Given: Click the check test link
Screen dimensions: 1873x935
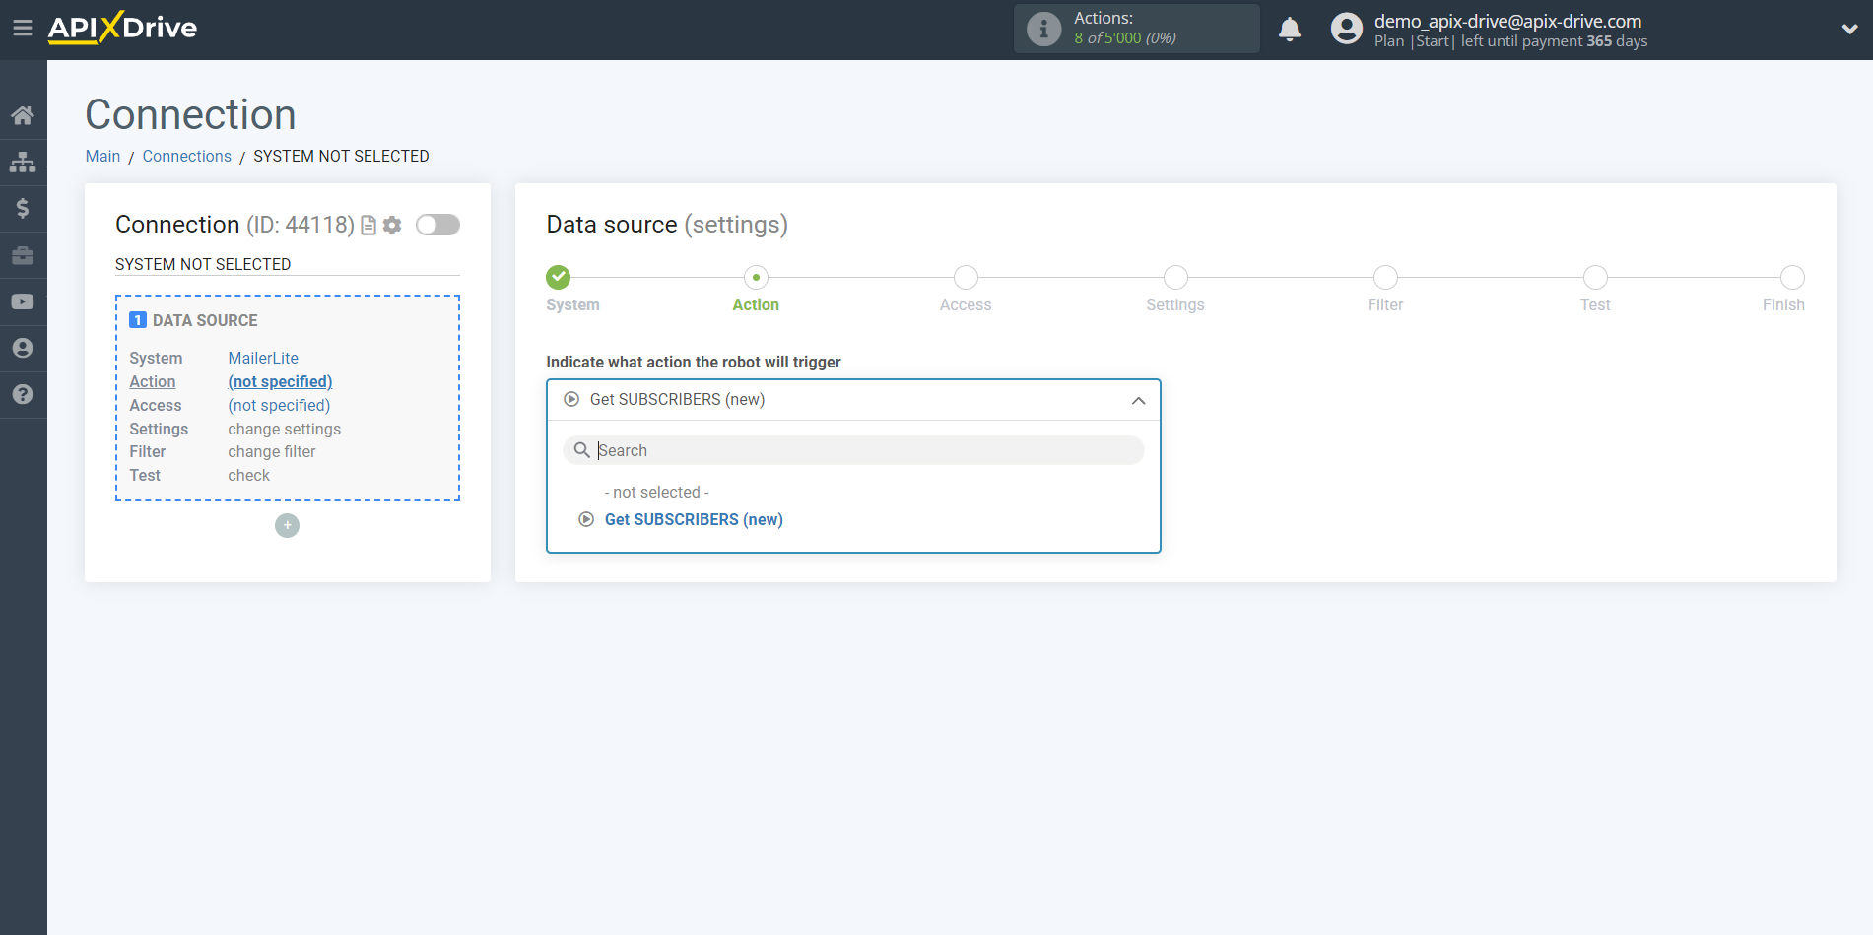Looking at the screenshot, I should 248,475.
